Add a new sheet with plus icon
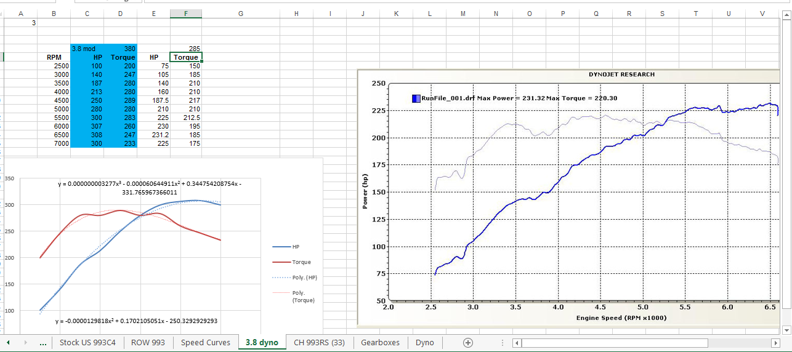The image size is (792, 352). tap(467, 343)
